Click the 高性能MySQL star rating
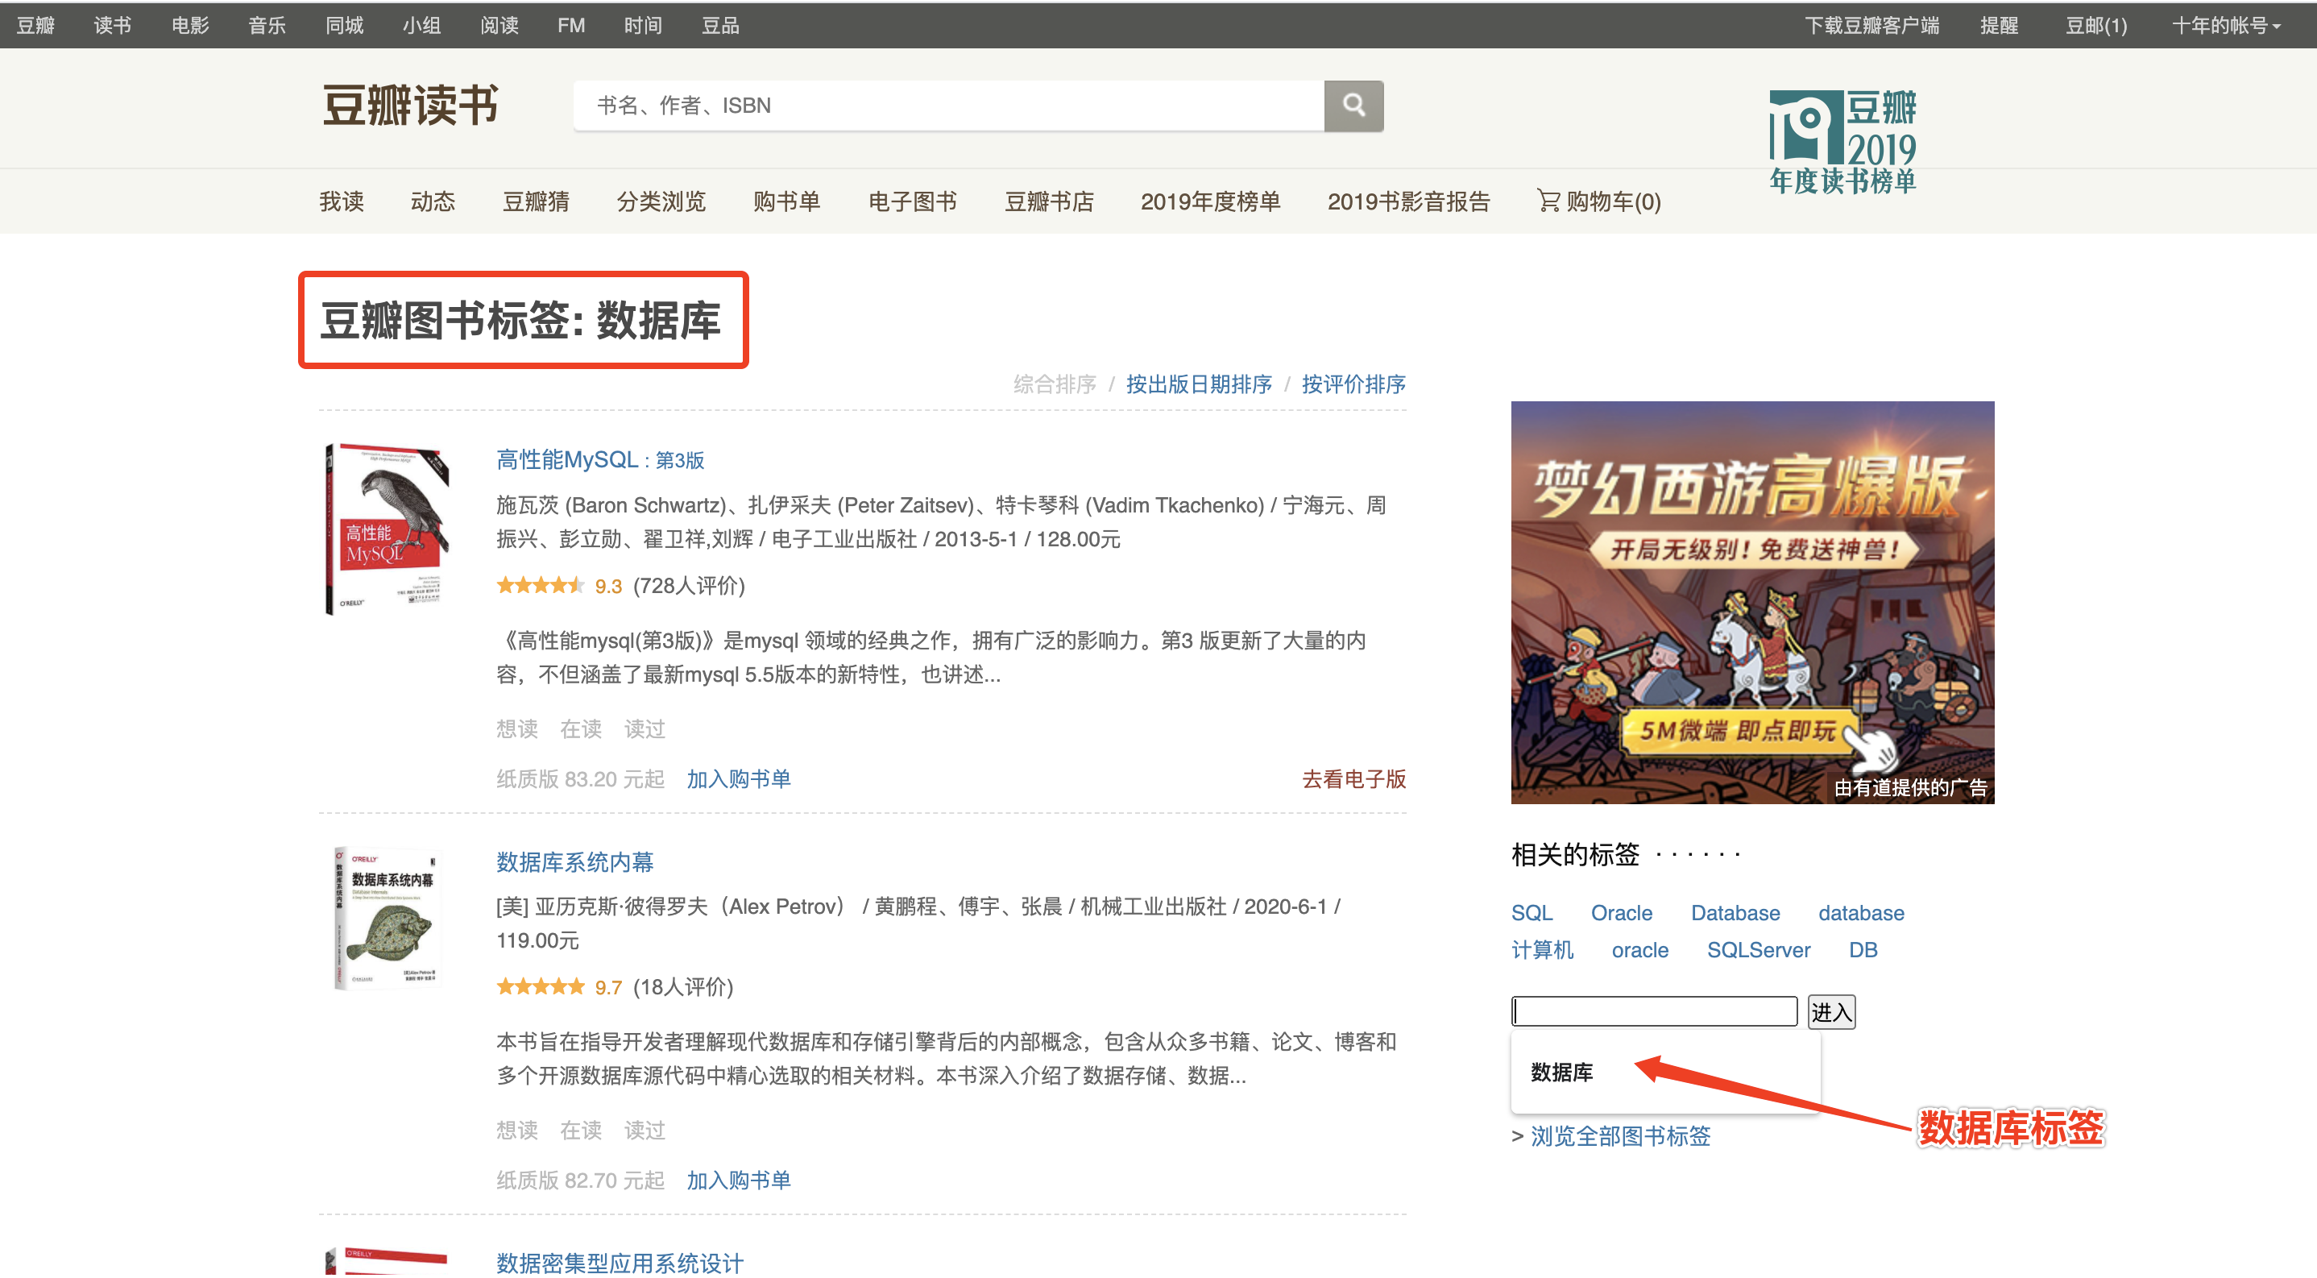This screenshot has height=1278, width=2317. pos(540,586)
